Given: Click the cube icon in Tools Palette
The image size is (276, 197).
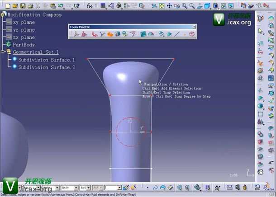Looking at the screenshot, I should [x=192, y=34].
